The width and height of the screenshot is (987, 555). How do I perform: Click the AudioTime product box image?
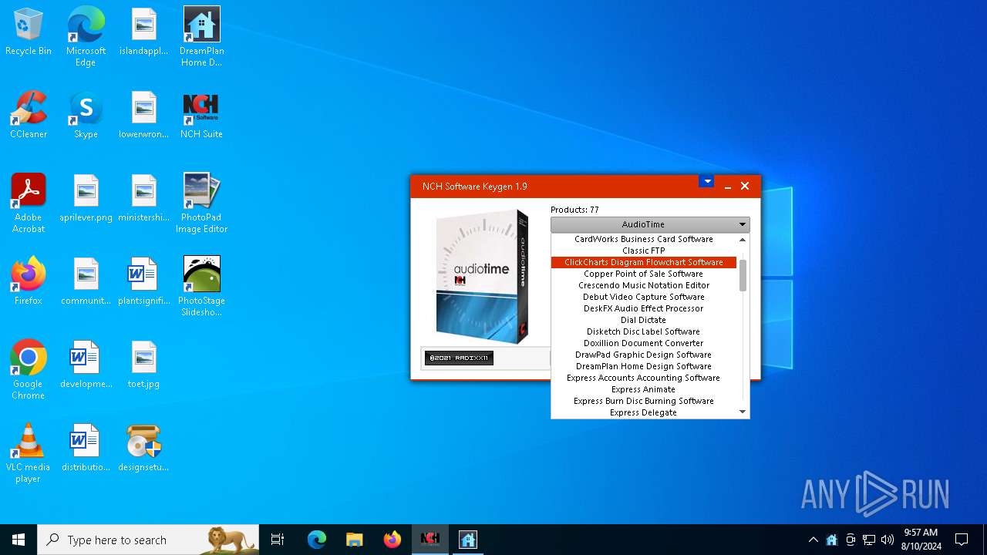tap(483, 276)
